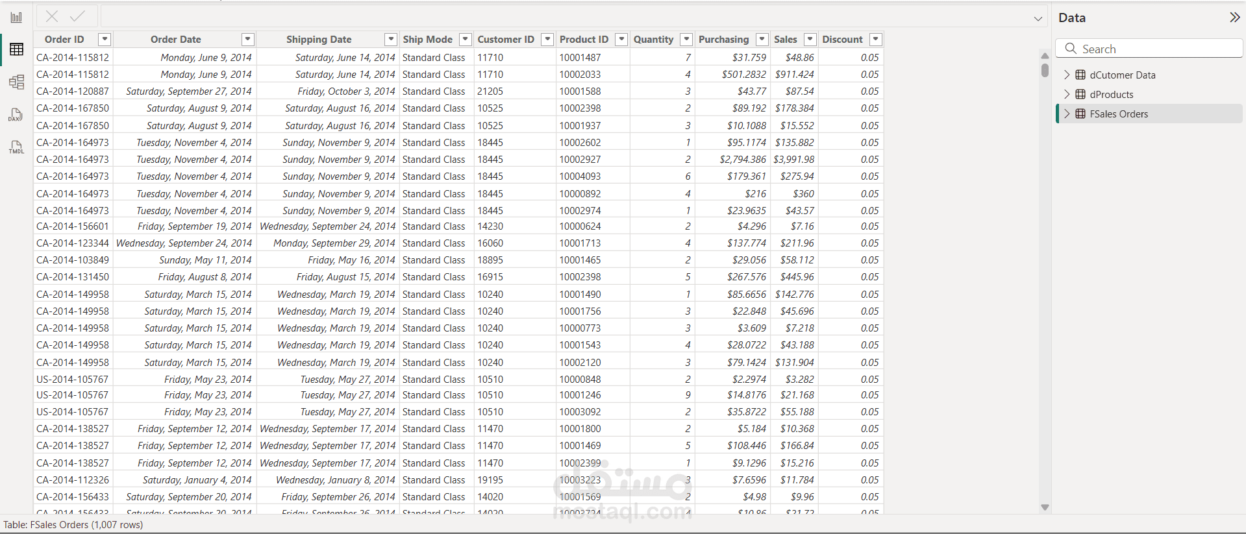Cancel formula with X icon

click(52, 16)
